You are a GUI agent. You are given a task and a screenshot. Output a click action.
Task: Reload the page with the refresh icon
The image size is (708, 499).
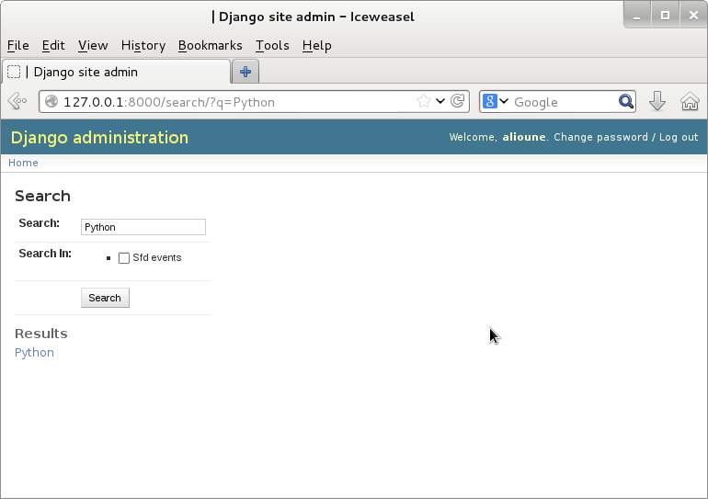point(457,101)
